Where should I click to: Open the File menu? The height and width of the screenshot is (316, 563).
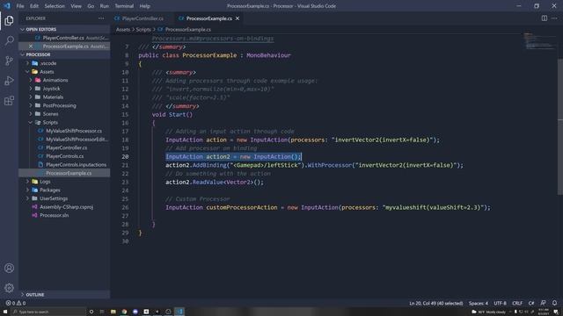click(20, 6)
